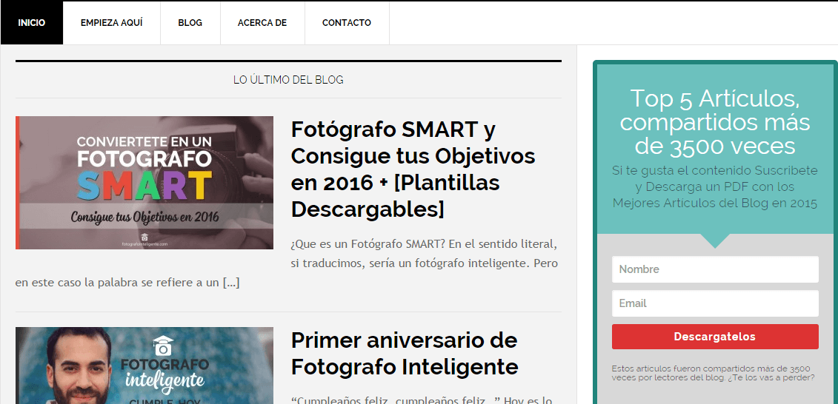Open the INICIO menu item
The image size is (838, 404).
point(32,23)
